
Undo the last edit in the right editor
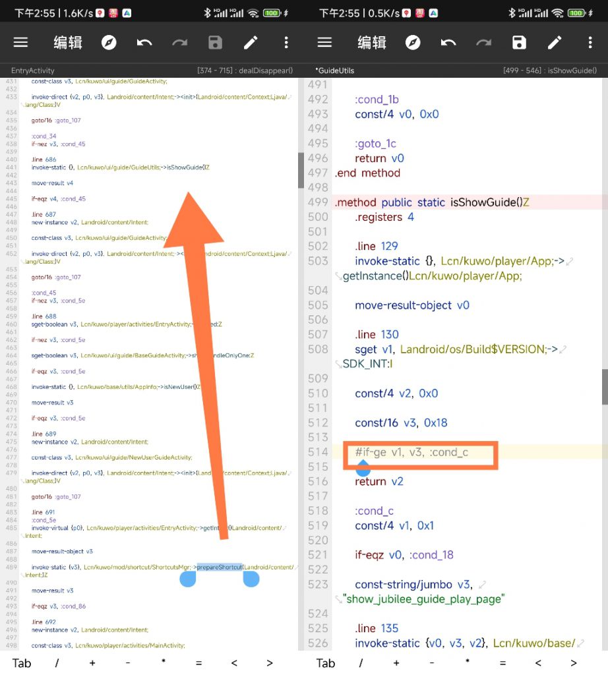click(448, 43)
